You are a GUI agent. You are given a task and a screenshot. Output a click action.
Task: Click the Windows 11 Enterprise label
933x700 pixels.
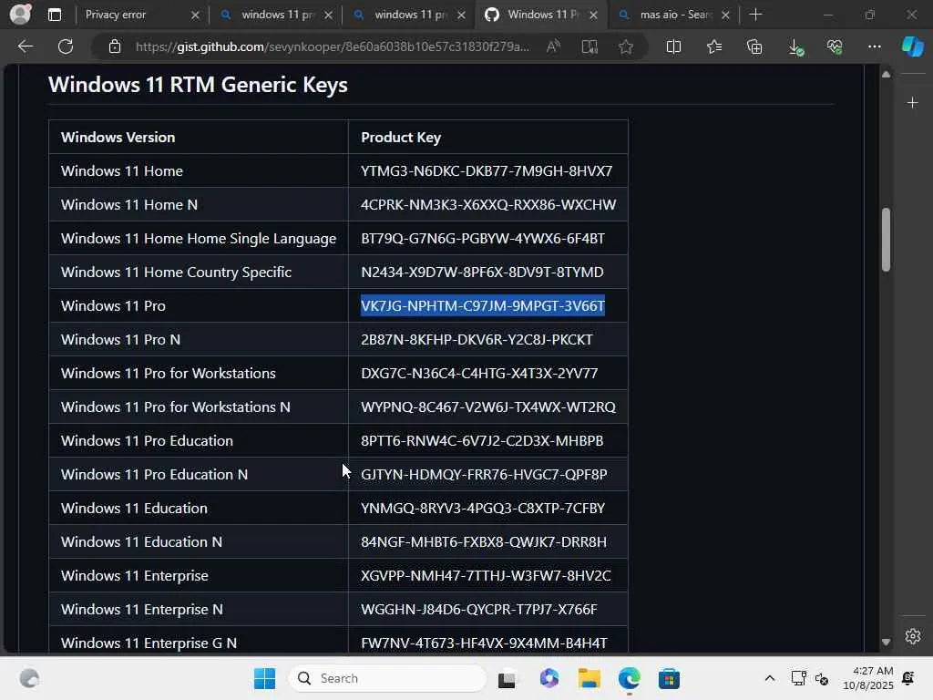pyautogui.click(x=135, y=576)
